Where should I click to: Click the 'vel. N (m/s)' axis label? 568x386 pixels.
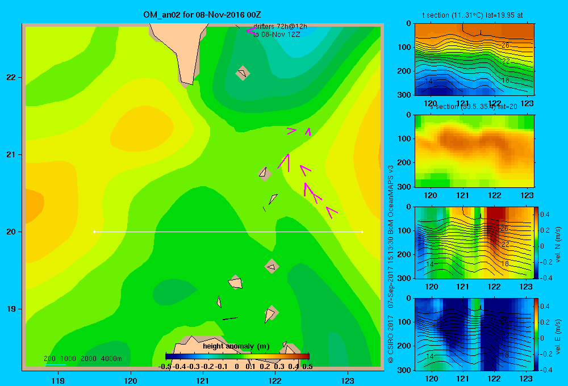558,245
